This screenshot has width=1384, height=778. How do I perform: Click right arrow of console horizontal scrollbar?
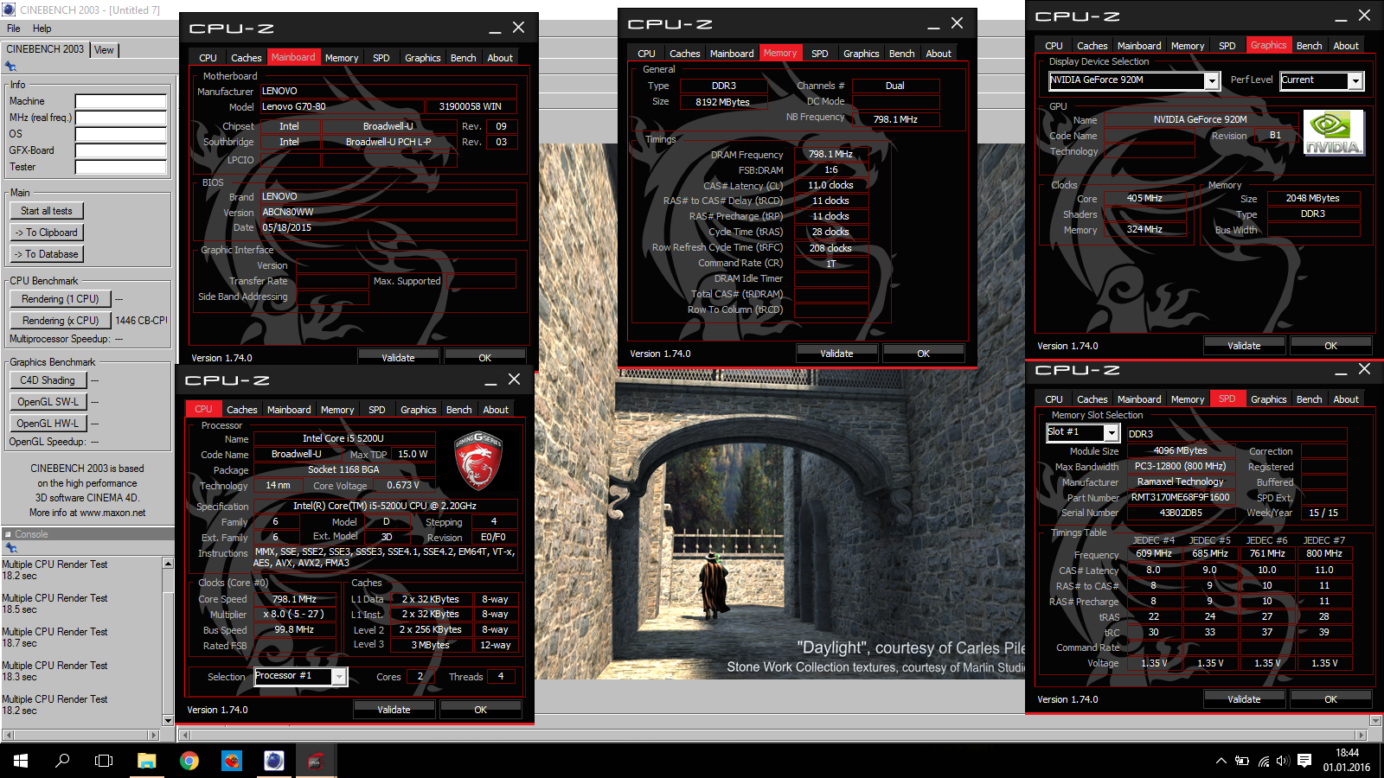[154, 735]
